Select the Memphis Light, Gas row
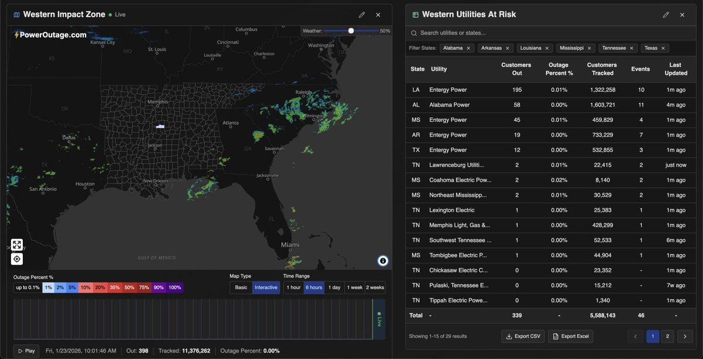This screenshot has height=359, width=703. pos(550,225)
